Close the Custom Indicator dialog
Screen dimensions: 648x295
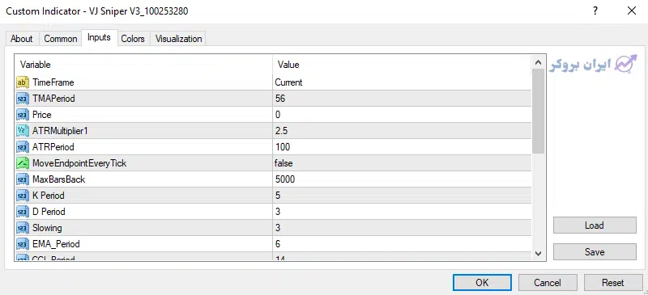tap(632, 11)
